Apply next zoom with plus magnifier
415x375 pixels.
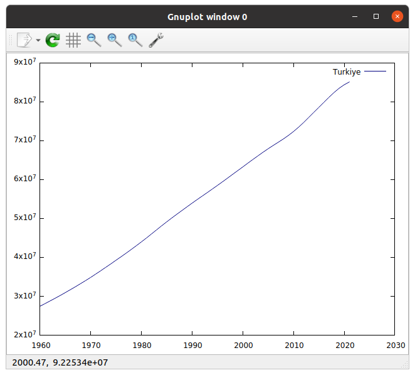click(x=115, y=40)
